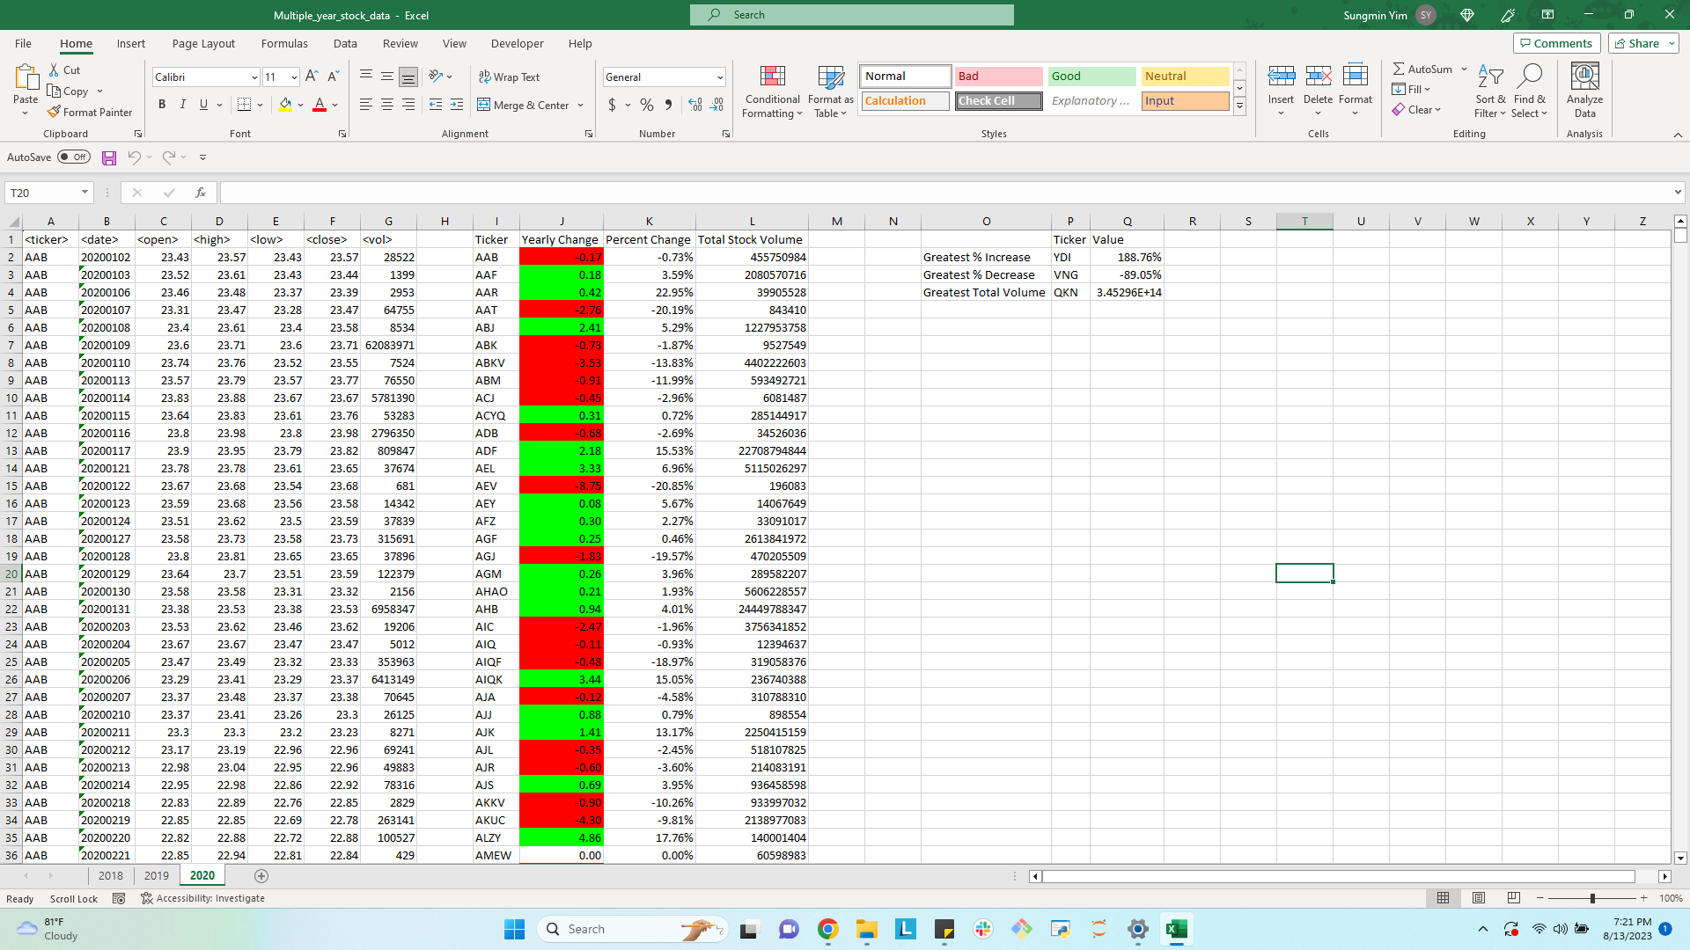Click Format as Table
Image resolution: width=1690 pixels, height=950 pixels.
click(830, 92)
